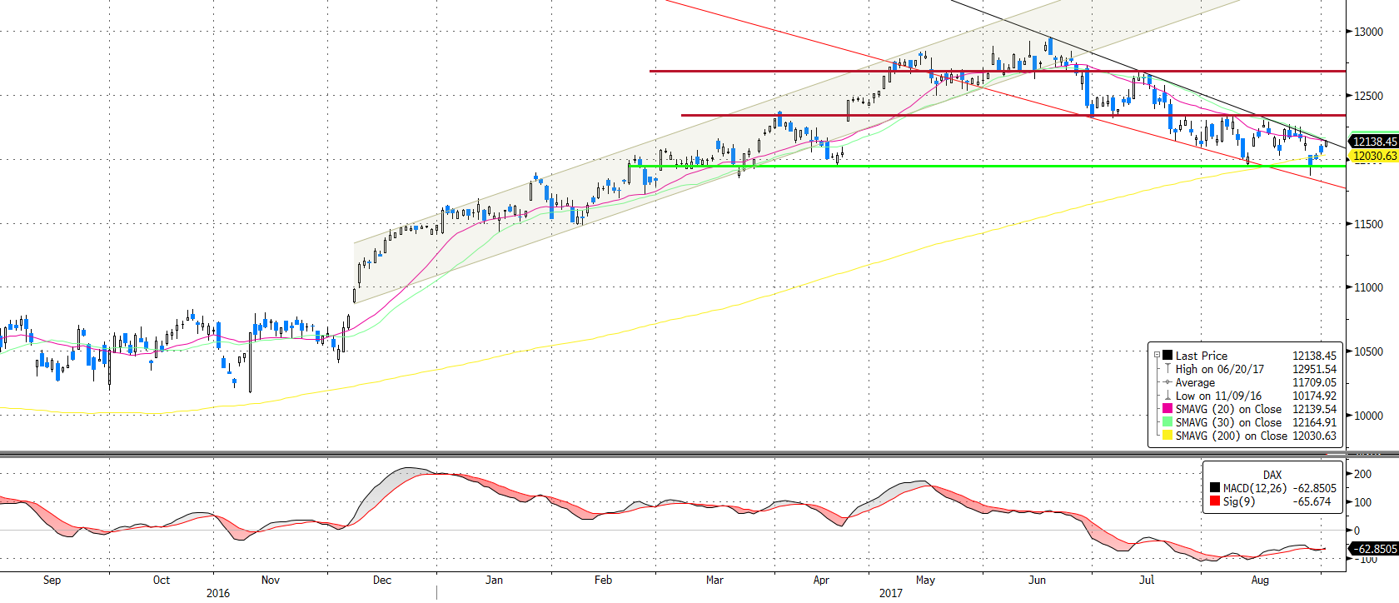Click the 200 label on MACD axis
This screenshot has width=1399, height=603.
(1363, 474)
